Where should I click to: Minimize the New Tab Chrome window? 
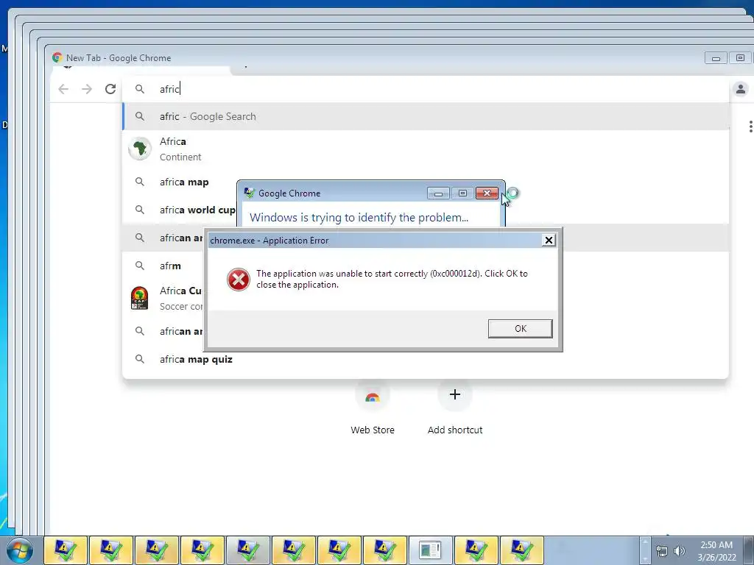(716, 58)
